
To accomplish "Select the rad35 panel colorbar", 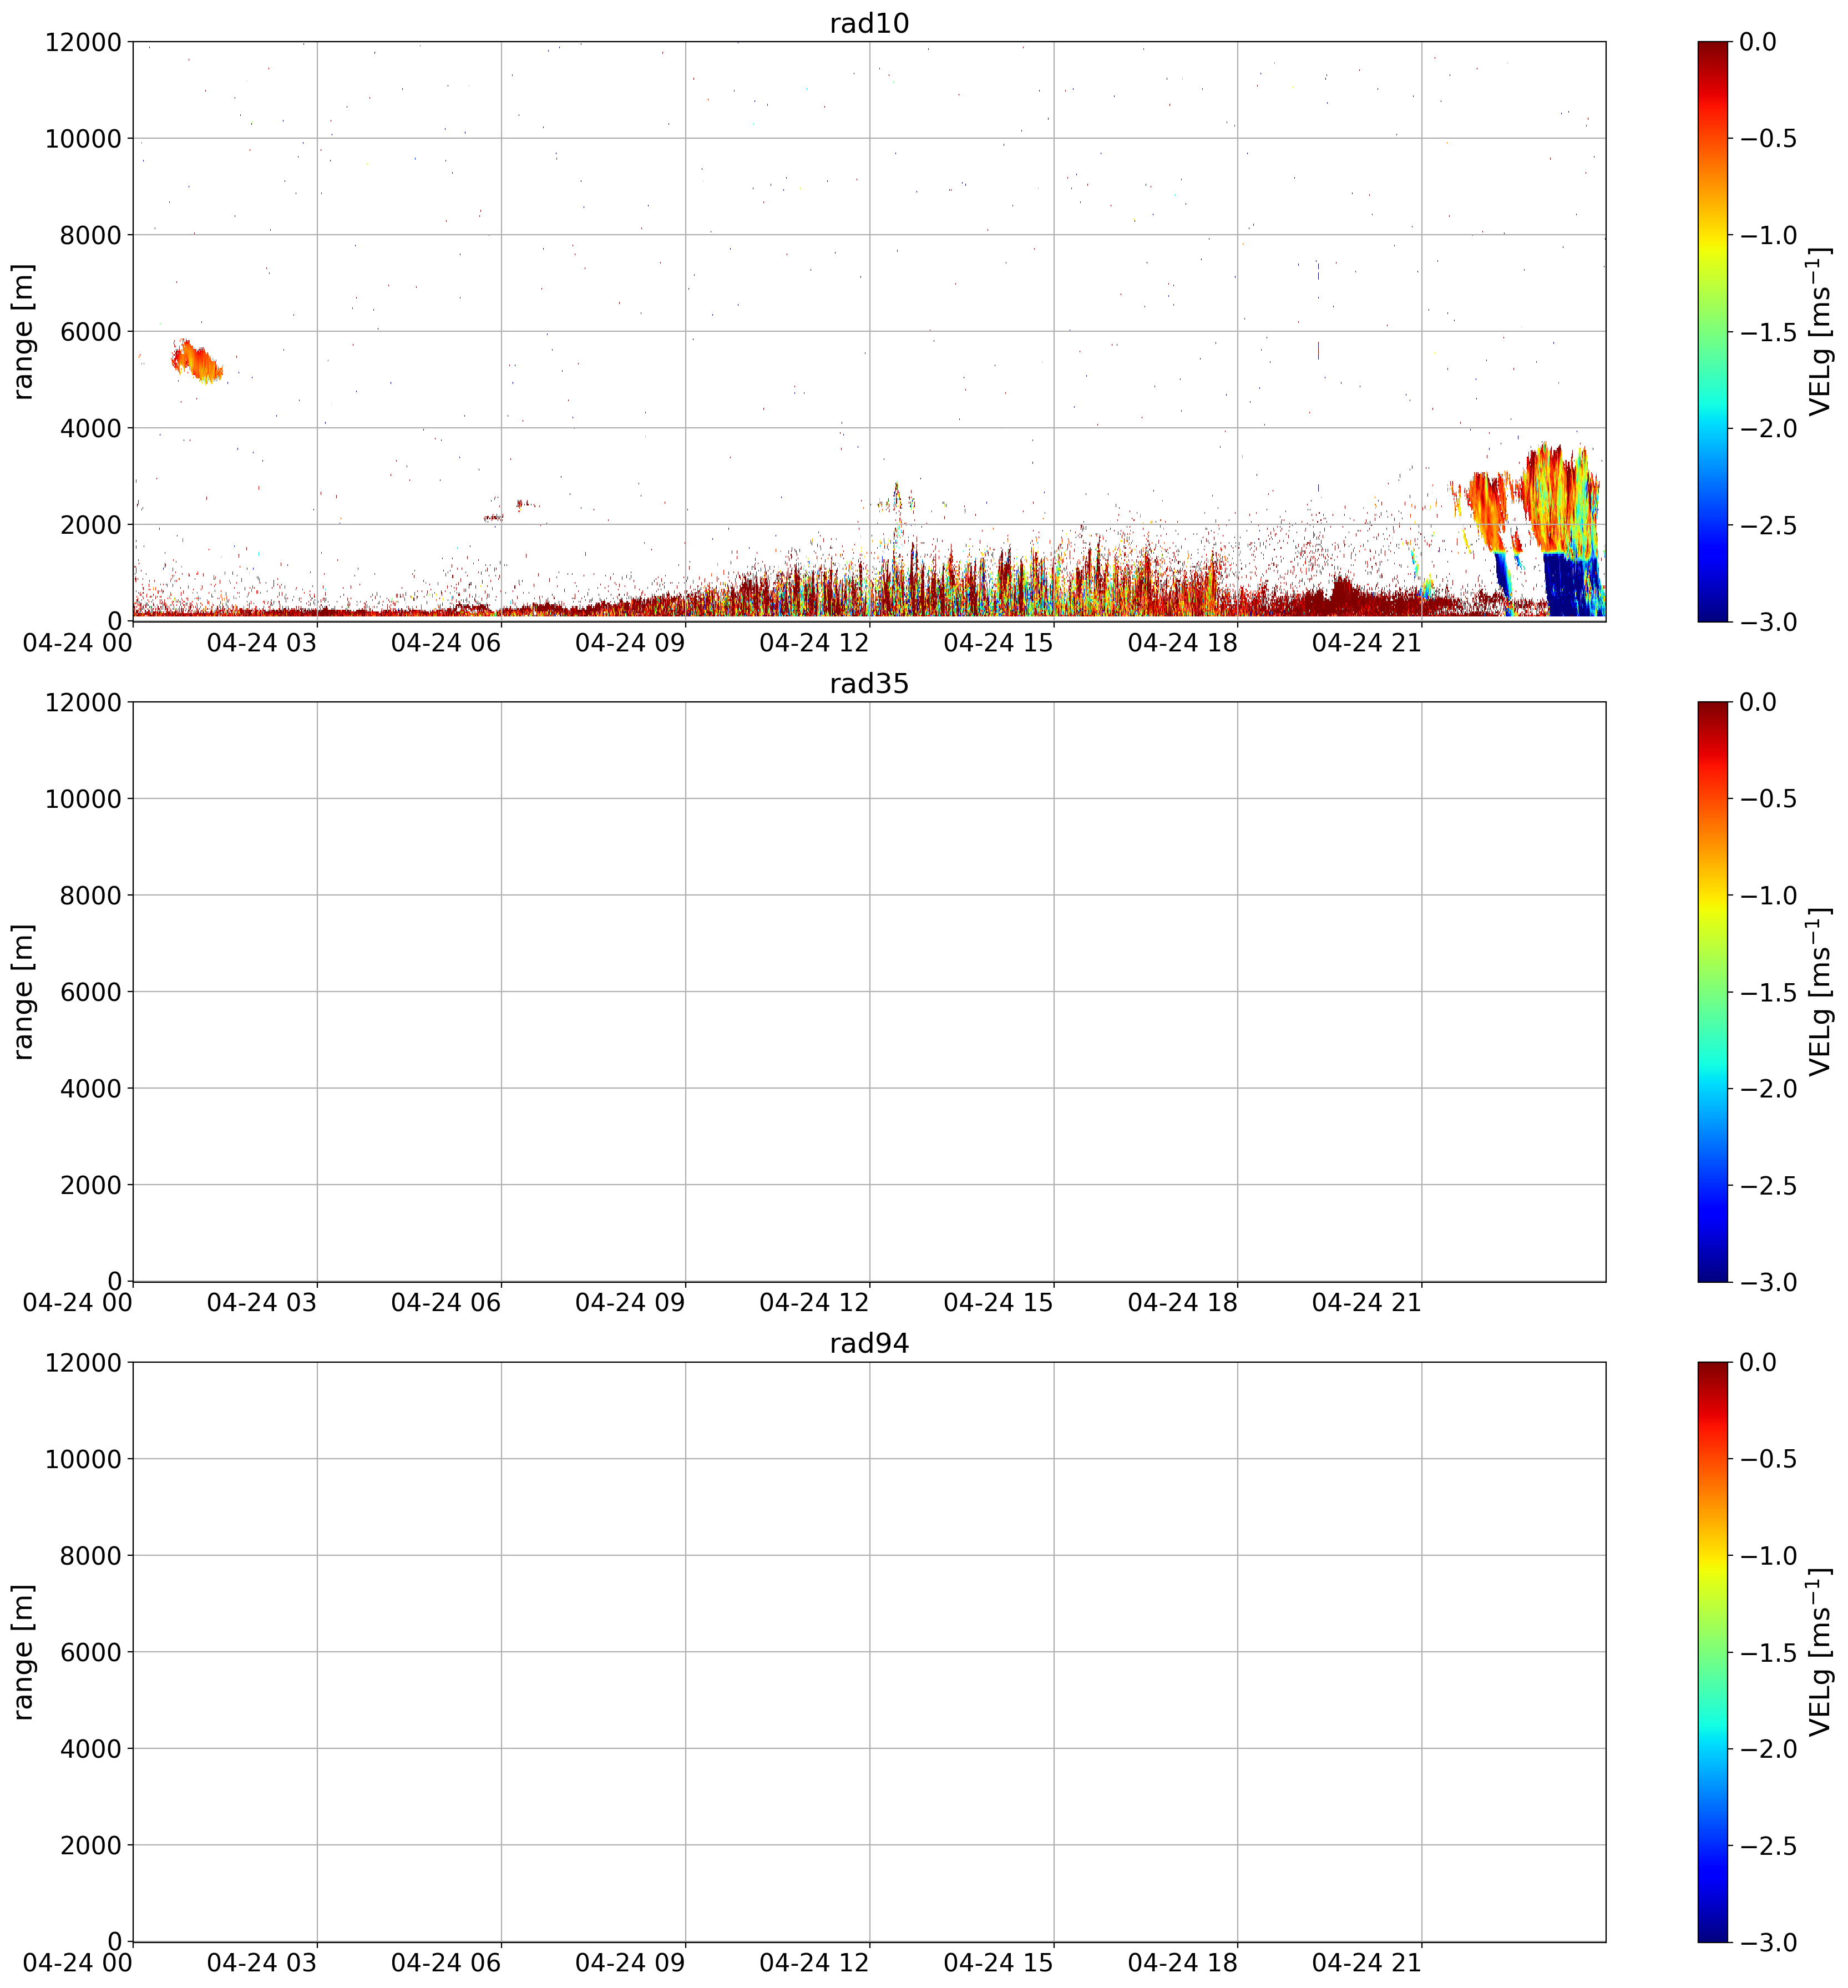I will coord(1712,991).
